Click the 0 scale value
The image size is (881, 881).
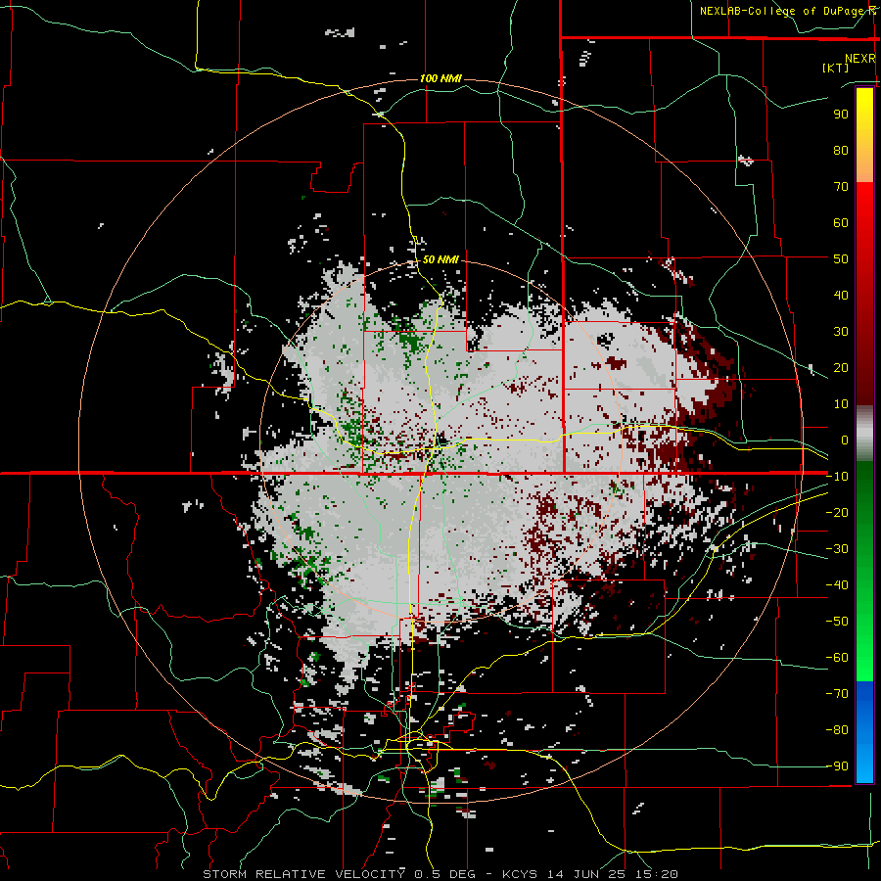coord(845,440)
